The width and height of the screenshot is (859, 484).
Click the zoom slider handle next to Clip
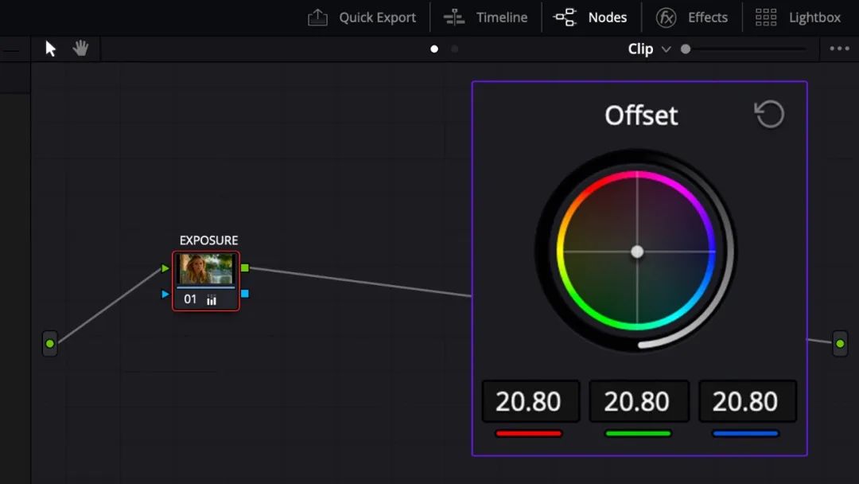pyautogui.click(x=686, y=49)
